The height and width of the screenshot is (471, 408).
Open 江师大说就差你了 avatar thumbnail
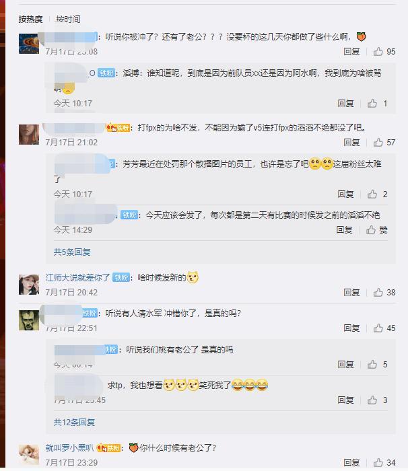click(29, 285)
